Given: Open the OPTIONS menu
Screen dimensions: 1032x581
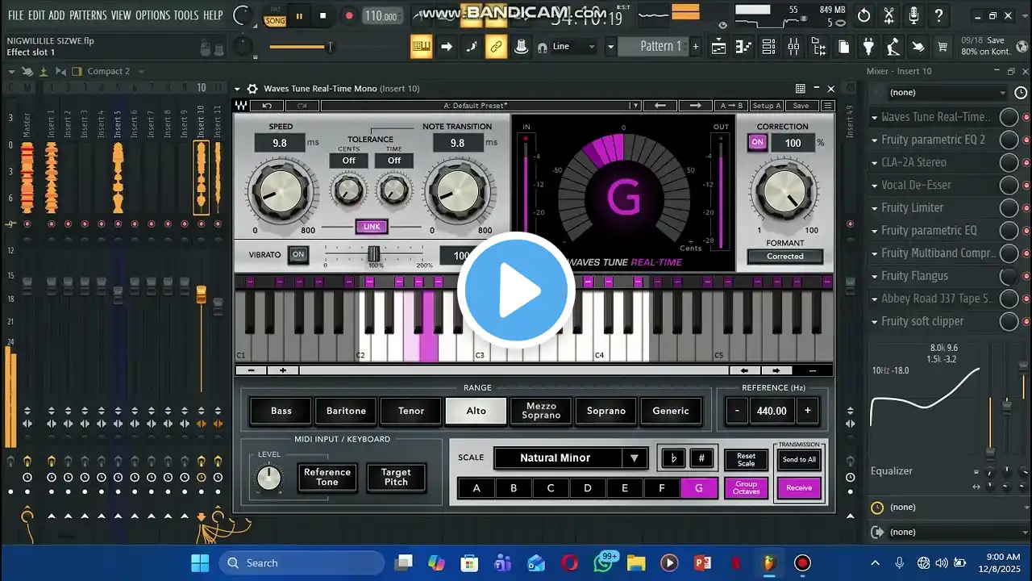Looking at the screenshot, I should [x=152, y=15].
